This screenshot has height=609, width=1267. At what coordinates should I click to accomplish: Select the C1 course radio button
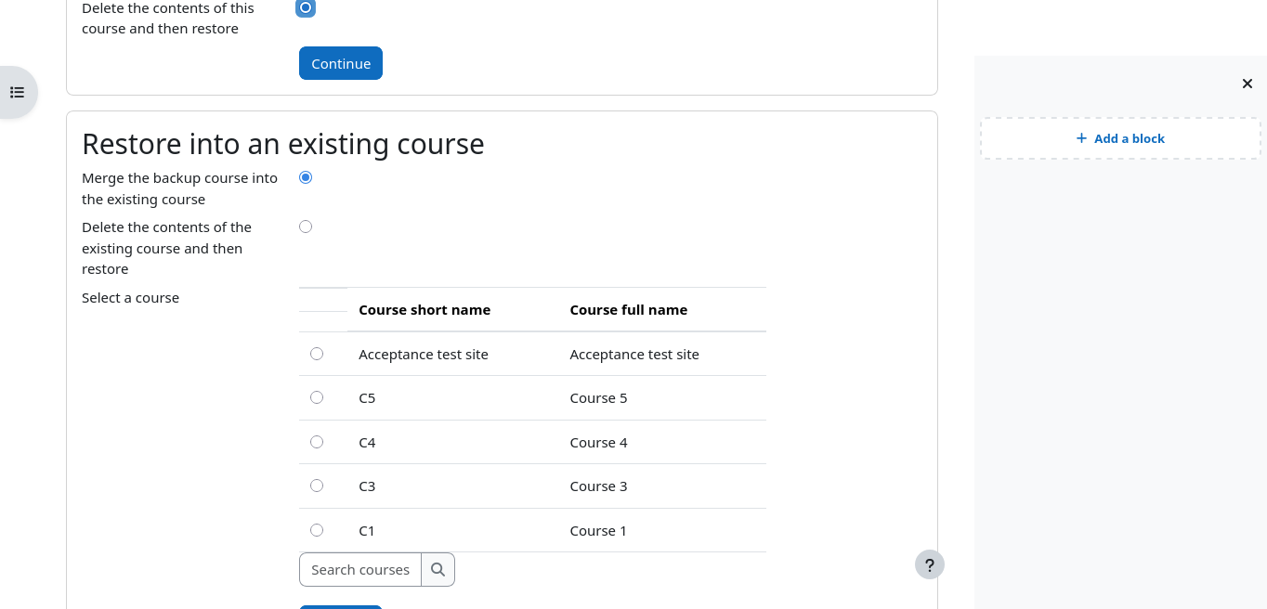click(x=317, y=530)
